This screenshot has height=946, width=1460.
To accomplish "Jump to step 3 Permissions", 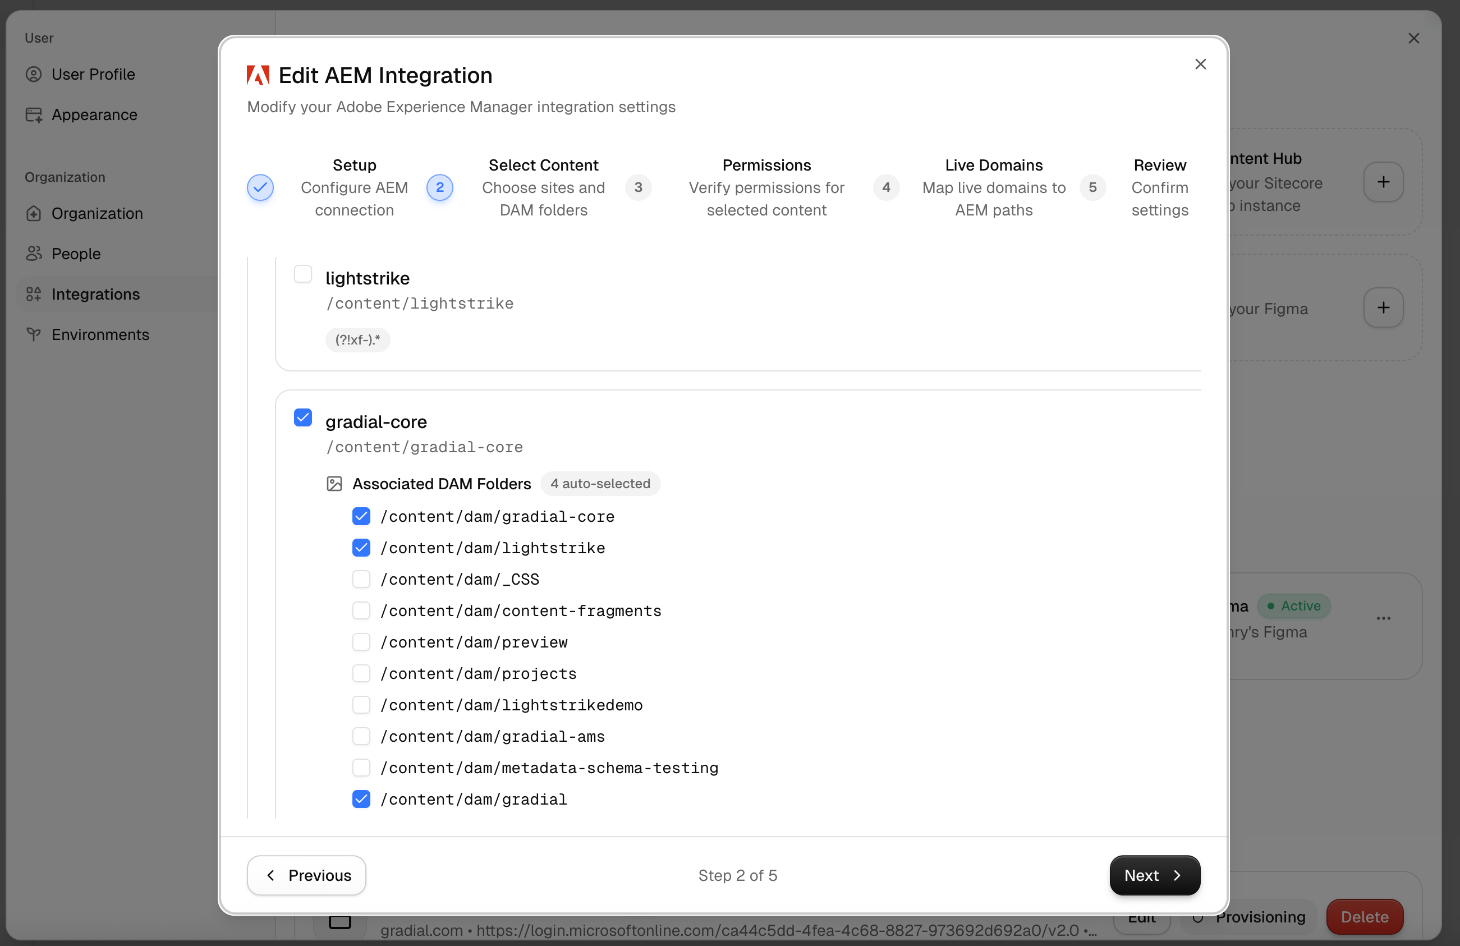I will point(638,188).
